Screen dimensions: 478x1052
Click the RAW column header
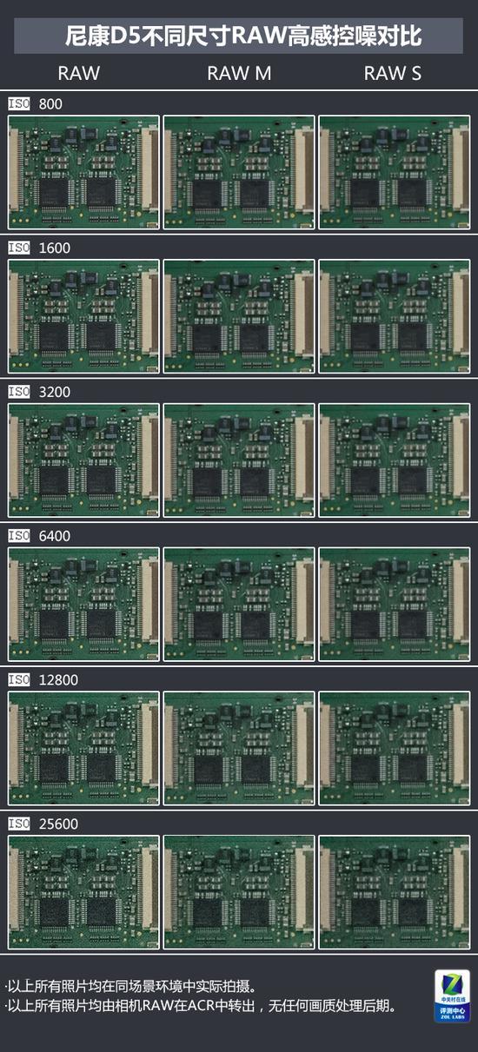(79, 74)
